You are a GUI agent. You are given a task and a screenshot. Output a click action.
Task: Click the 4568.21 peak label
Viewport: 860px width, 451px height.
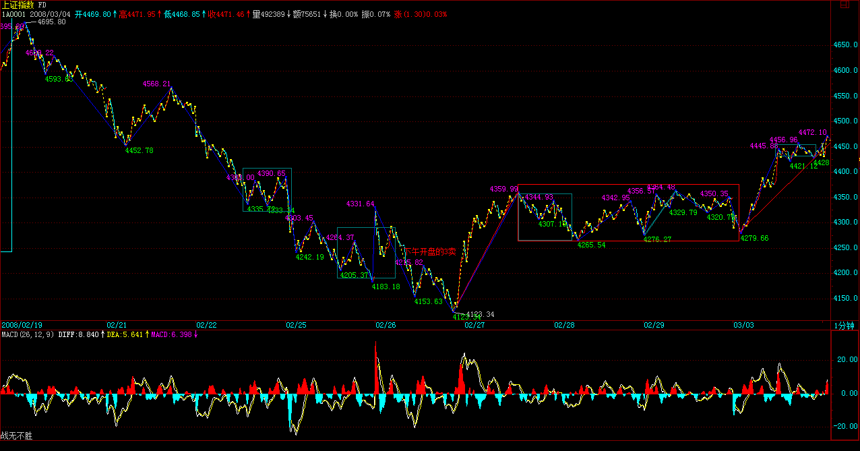coord(156,84)
